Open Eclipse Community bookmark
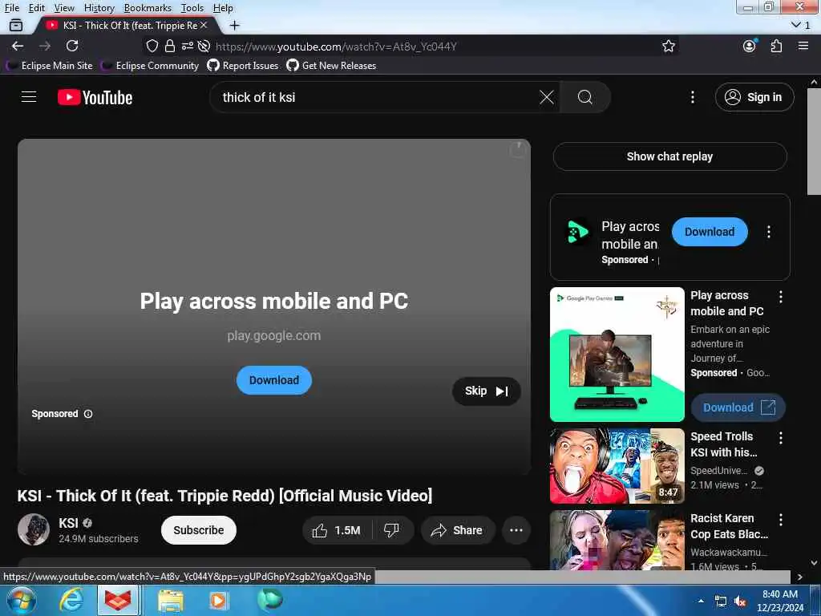This screenshot has width=821, height=616. (151, 66)
